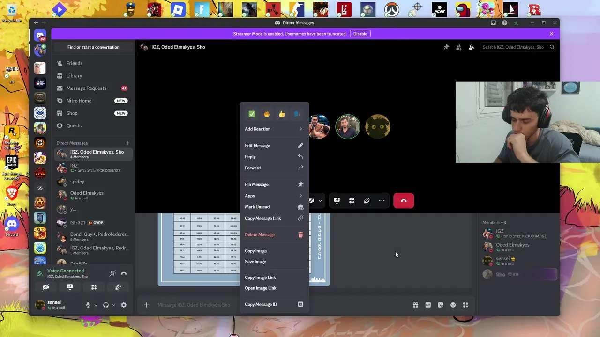Open more call options ellipsis
Screen dimensions: 600x337
(x=382, y=201)
